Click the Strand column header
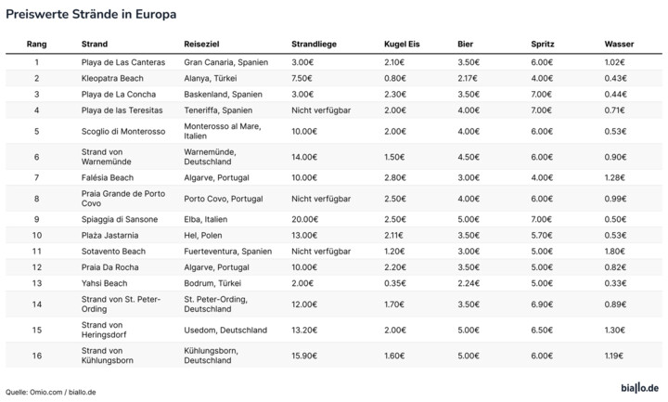Screen dimensions: 668x402 click(x=95, y=44)
